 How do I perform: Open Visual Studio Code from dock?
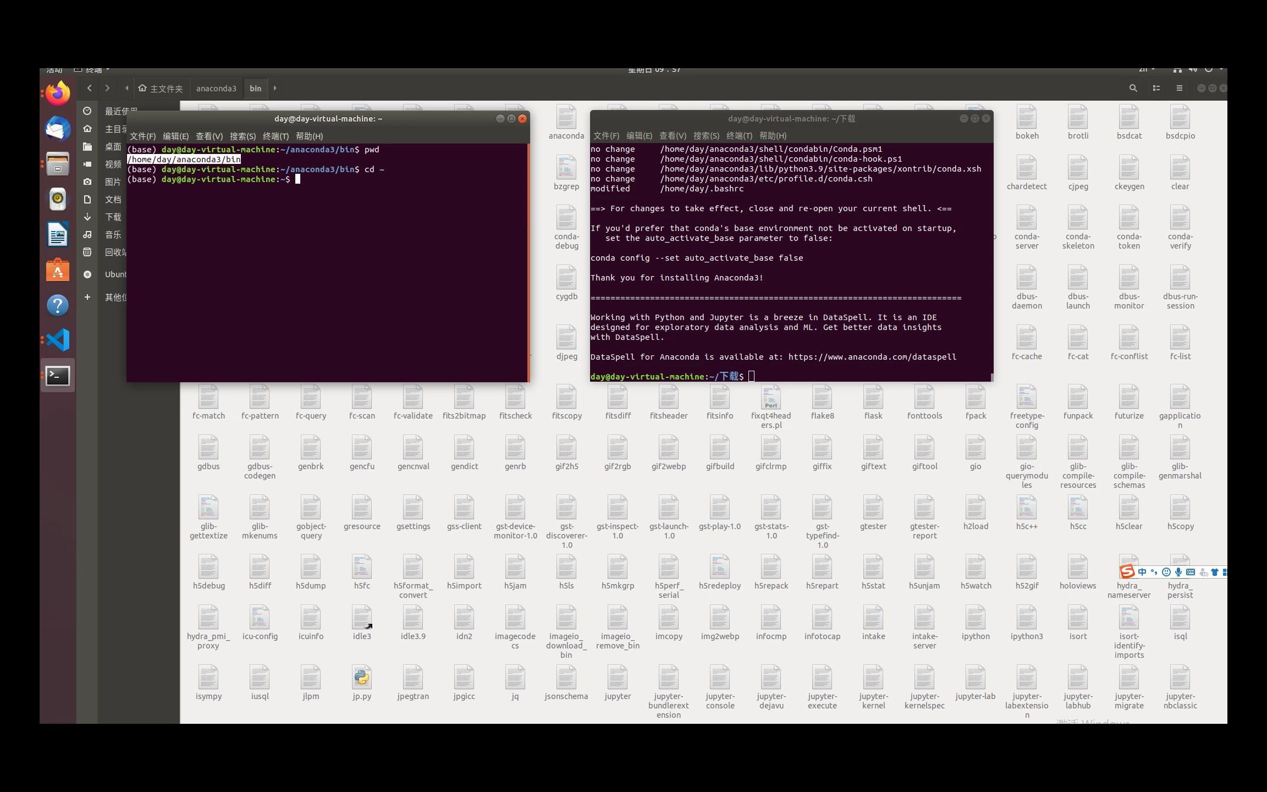coord(58,340)
